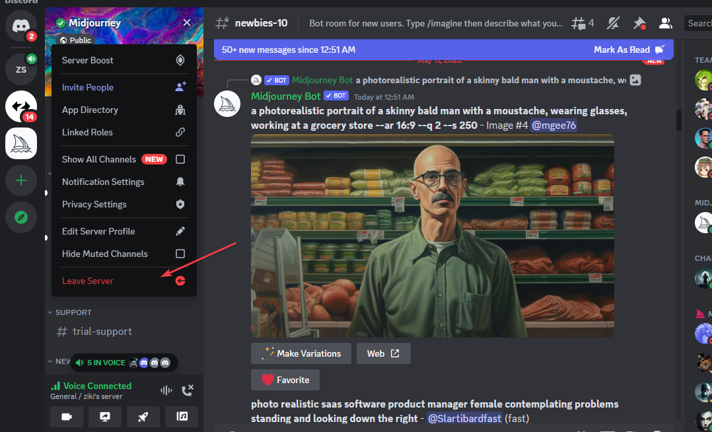The width and height of the screenshot is (712, 432).
Task: Open server discovery with the compass icon
Action: [x=20, y=217]
